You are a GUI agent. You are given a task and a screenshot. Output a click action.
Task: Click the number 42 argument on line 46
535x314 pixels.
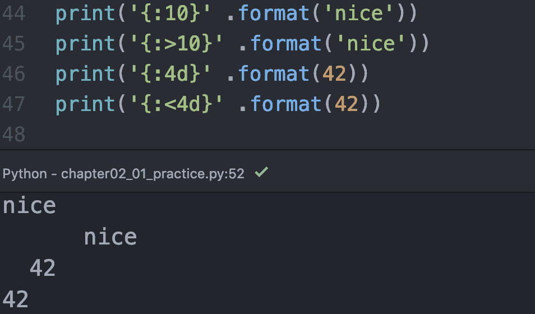click(334, 74)
